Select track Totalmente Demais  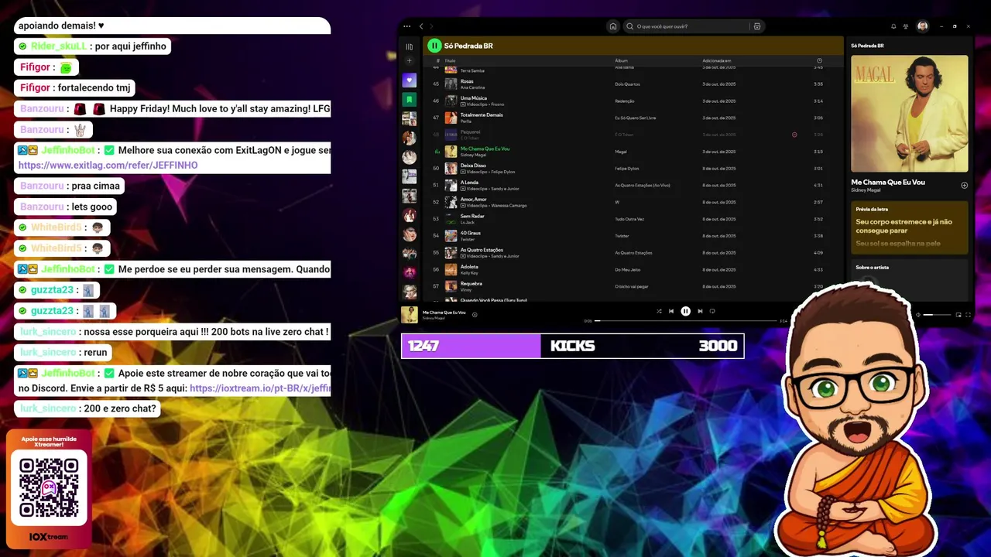click(633, 118)
